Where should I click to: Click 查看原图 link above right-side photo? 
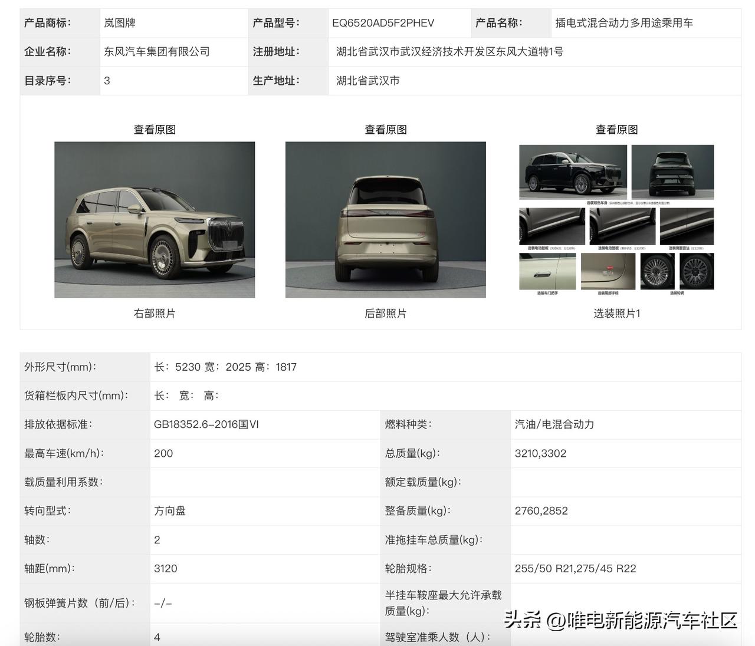coord(155,130)
